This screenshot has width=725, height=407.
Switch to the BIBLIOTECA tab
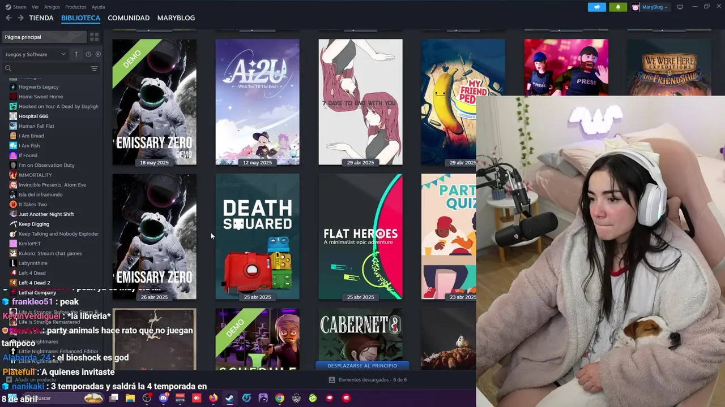[80, 18]
